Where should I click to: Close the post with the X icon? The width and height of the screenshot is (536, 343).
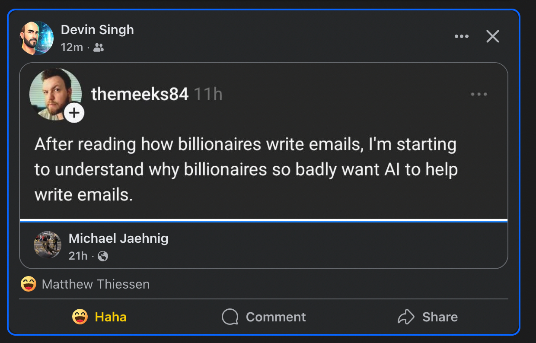(493, 36)
